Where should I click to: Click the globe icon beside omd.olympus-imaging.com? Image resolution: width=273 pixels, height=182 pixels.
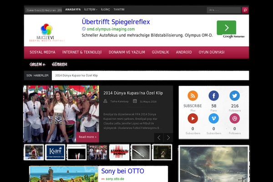pos(84,29)
